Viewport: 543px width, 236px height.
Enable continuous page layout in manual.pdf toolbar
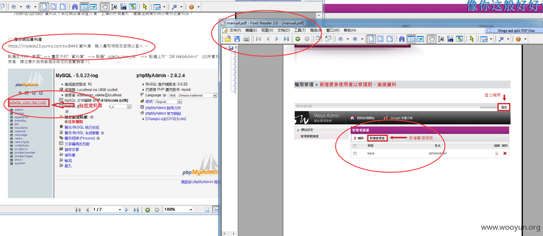click(380, 39)
